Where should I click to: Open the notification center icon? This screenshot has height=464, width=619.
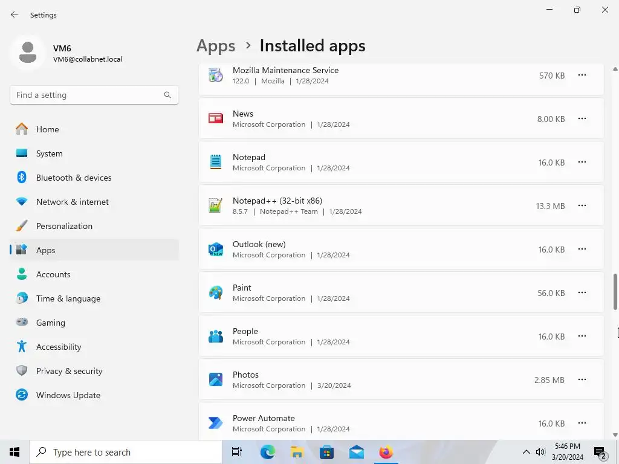[x=600, y=453]
